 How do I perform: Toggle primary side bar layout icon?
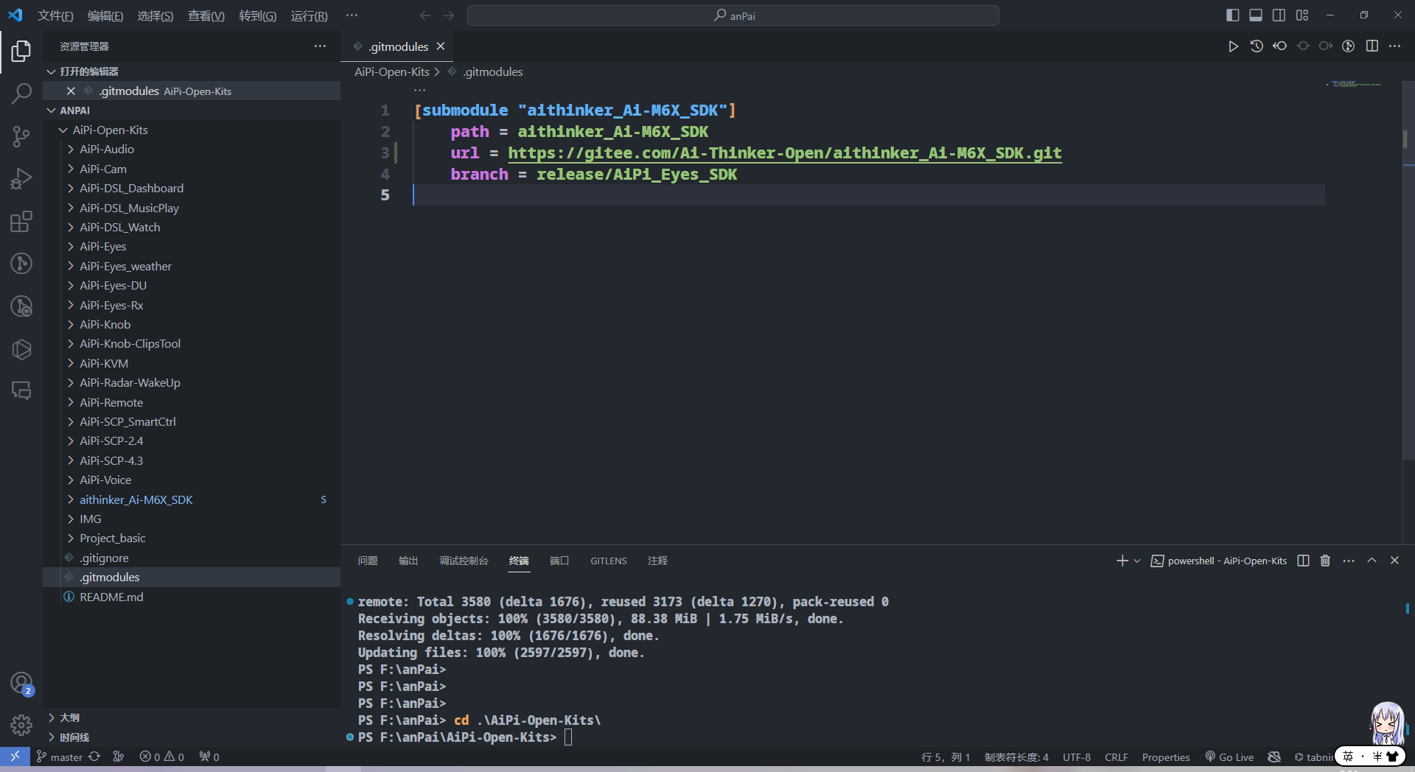click(1233, 15)
